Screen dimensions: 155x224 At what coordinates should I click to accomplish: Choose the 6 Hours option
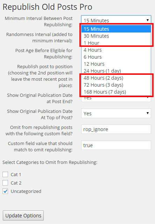point(116,57)
